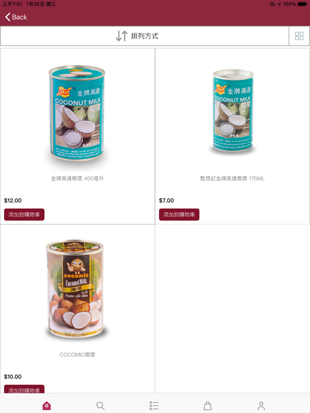This screenshot has height=413, width=310.
Task: Tap the Back chevron arrow
Action: 8,17
